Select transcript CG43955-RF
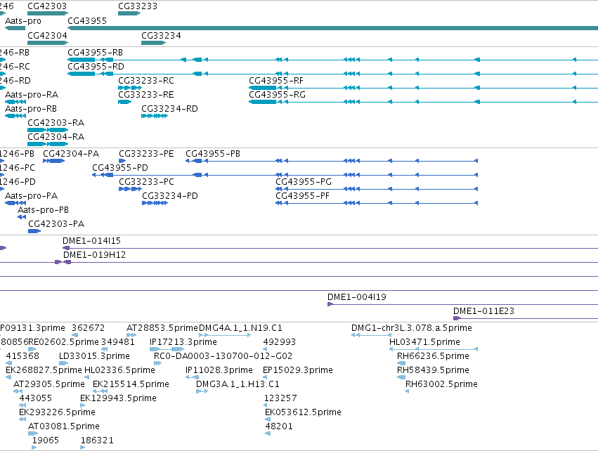This screenshot has height=451, width=598. tap(276, 81)
